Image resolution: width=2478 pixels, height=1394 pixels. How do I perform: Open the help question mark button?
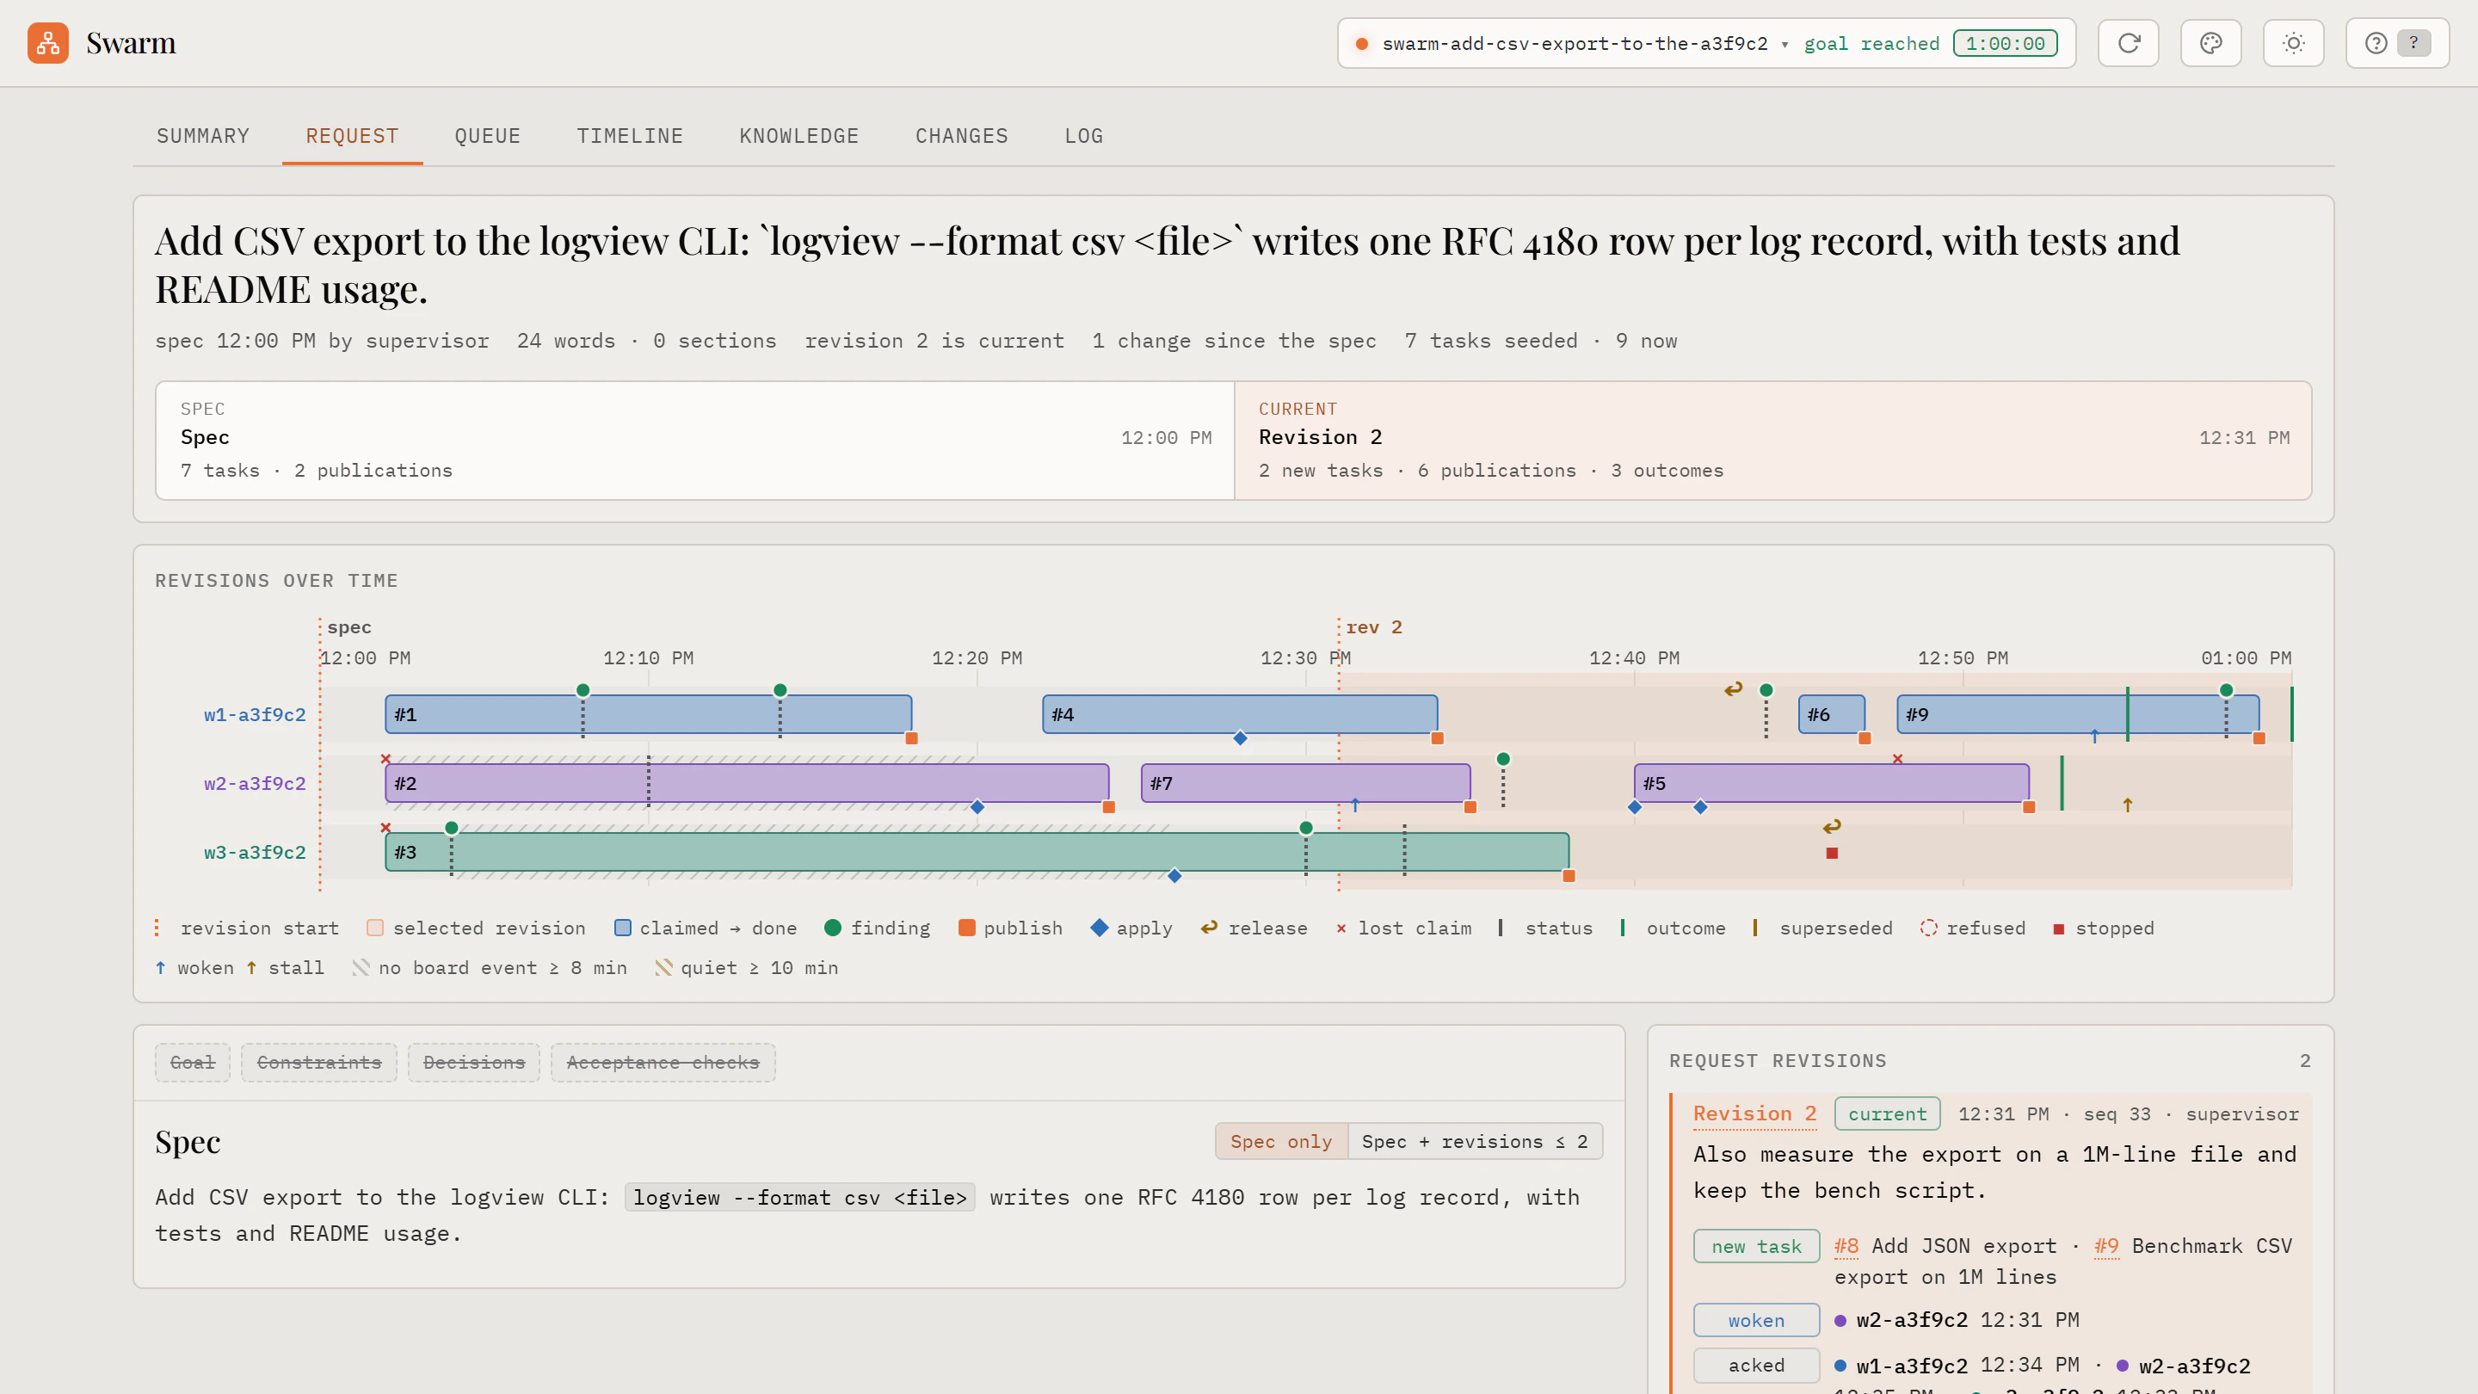pos(2396,43)
